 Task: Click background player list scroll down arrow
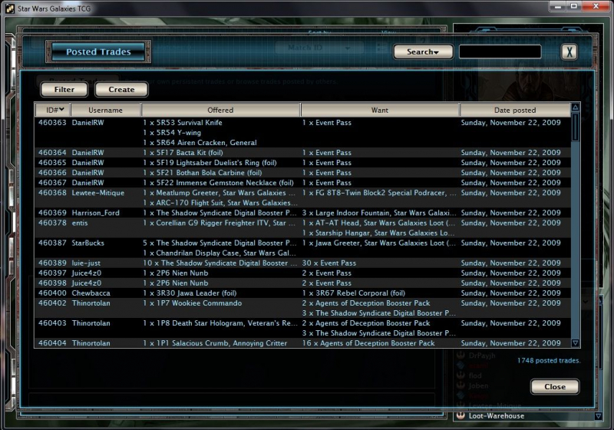(599, 416)
